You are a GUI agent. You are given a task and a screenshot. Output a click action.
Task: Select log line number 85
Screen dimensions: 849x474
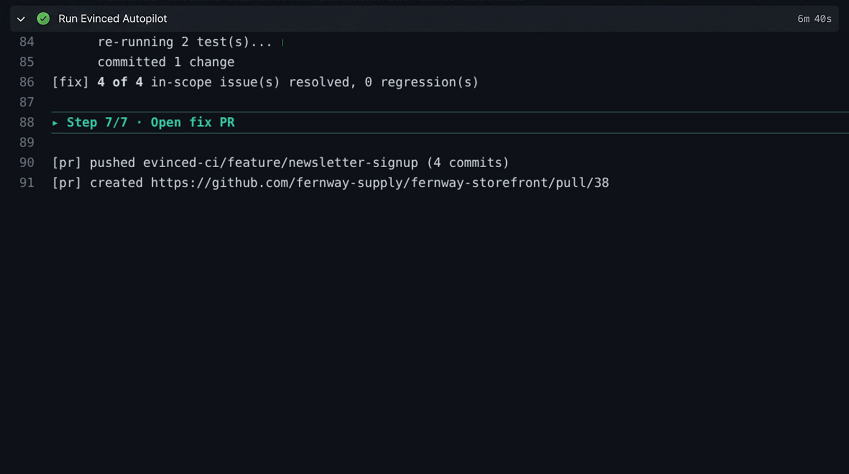[27, 62]
